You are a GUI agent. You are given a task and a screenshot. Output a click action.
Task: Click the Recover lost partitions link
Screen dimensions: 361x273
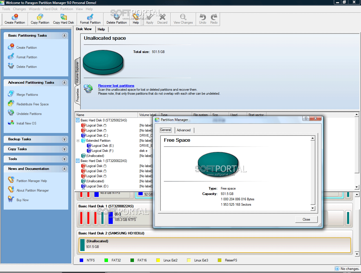tap(116, 86)
